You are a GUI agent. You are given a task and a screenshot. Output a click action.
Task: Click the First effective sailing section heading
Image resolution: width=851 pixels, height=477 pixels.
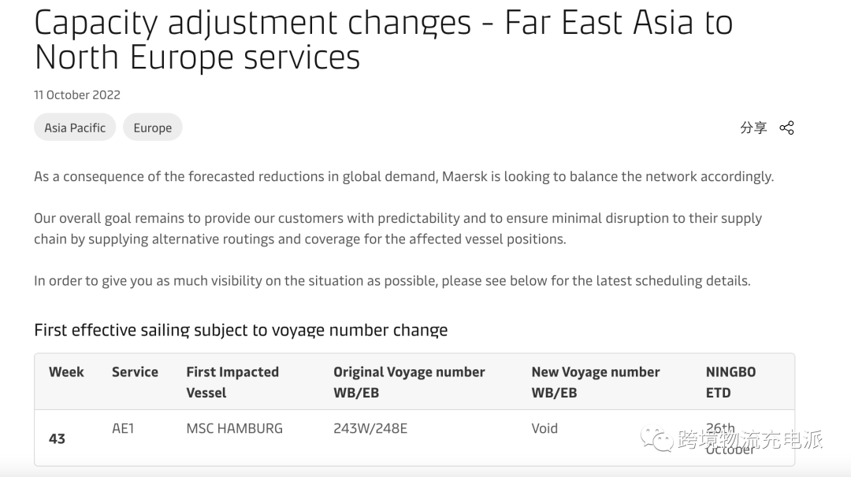pos(240,330)
